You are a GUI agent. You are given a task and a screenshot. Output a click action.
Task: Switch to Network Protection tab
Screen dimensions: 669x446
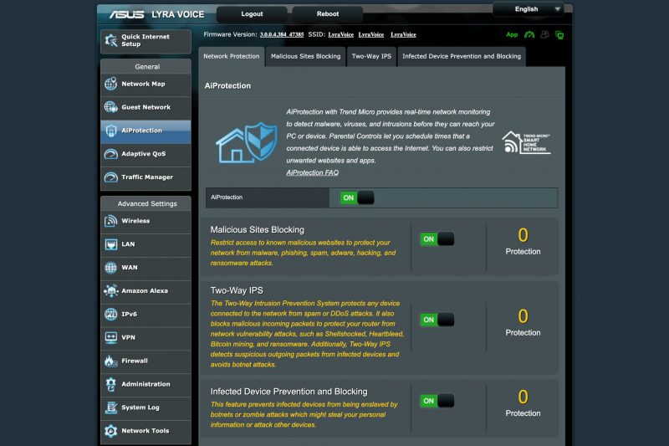pyautogui.click(x=232, y=57)
